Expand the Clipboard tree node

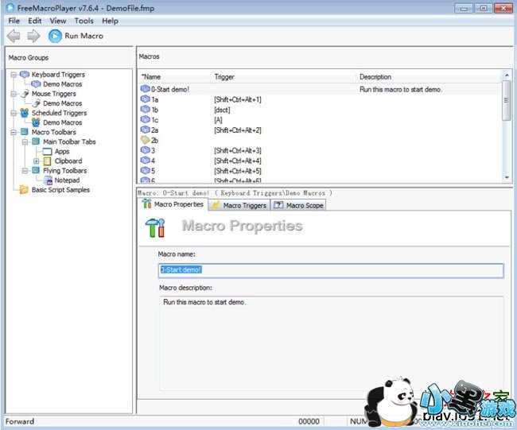point(37,161)
